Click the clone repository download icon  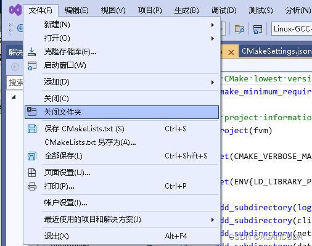pyautogui.click(x=32, y=52)
